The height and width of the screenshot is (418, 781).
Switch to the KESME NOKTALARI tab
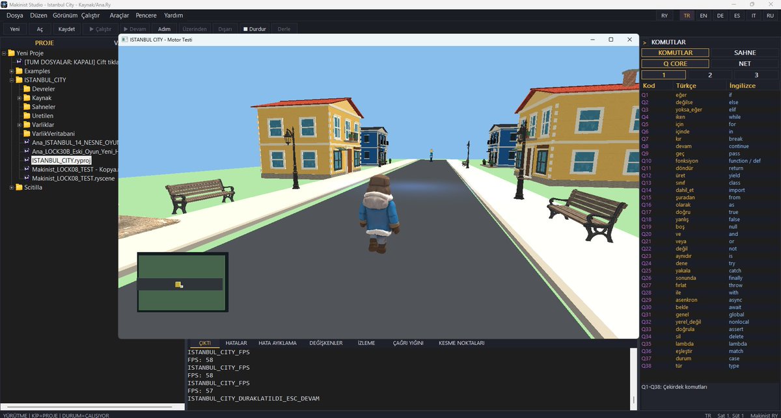pos(461,343)
